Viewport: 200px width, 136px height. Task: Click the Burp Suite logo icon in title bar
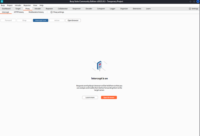point(2,2)
